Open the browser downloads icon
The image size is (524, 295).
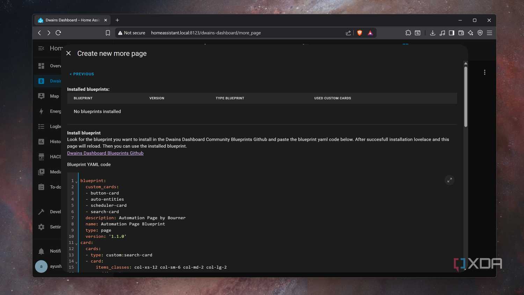[432, 33]
